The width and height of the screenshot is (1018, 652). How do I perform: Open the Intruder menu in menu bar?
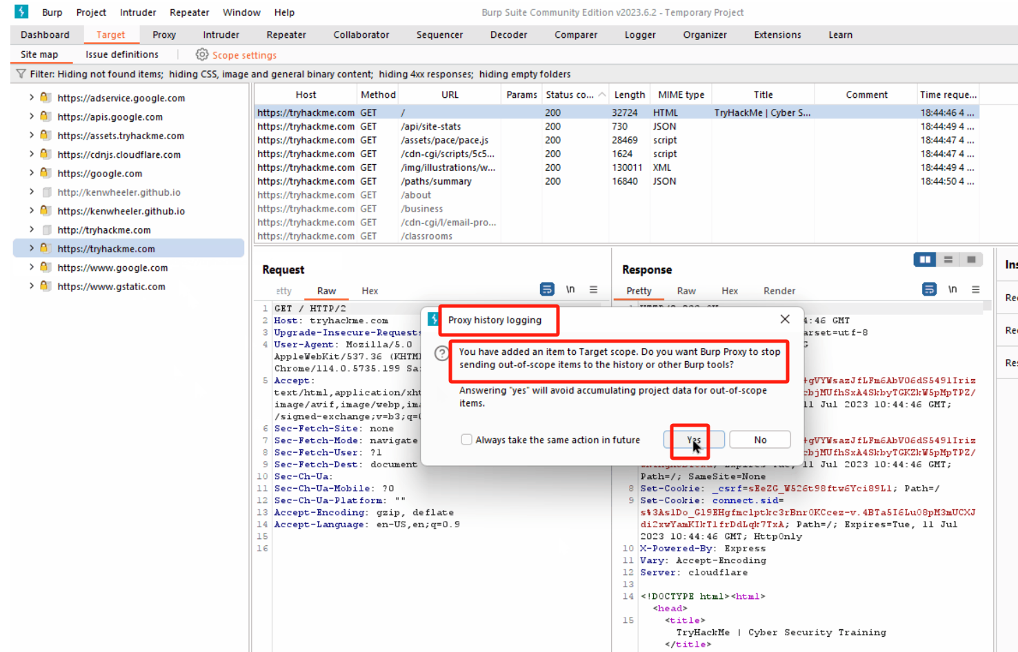138,12
